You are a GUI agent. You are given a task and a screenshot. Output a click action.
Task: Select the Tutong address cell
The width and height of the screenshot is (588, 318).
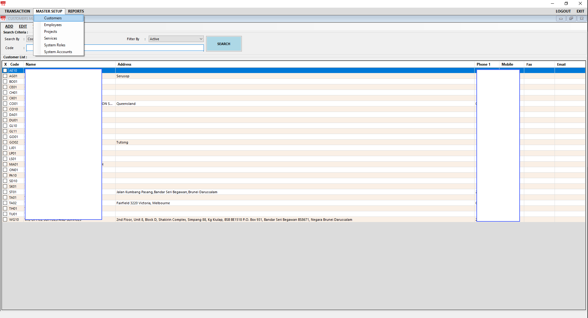point(295,142)
